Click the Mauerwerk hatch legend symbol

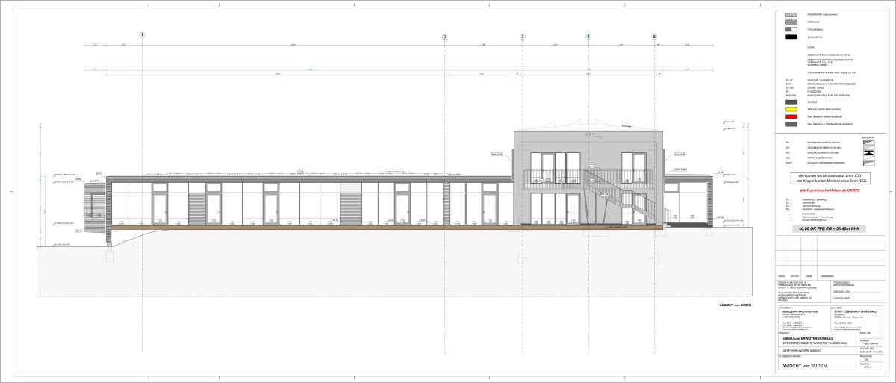pos(791,14)
